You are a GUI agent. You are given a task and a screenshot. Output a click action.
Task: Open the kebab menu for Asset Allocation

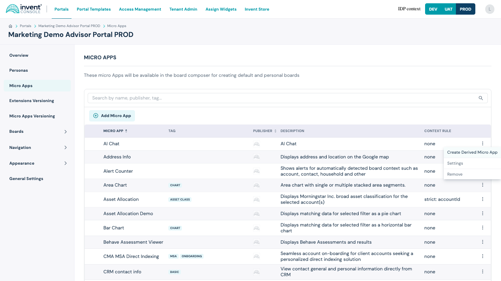483,199
